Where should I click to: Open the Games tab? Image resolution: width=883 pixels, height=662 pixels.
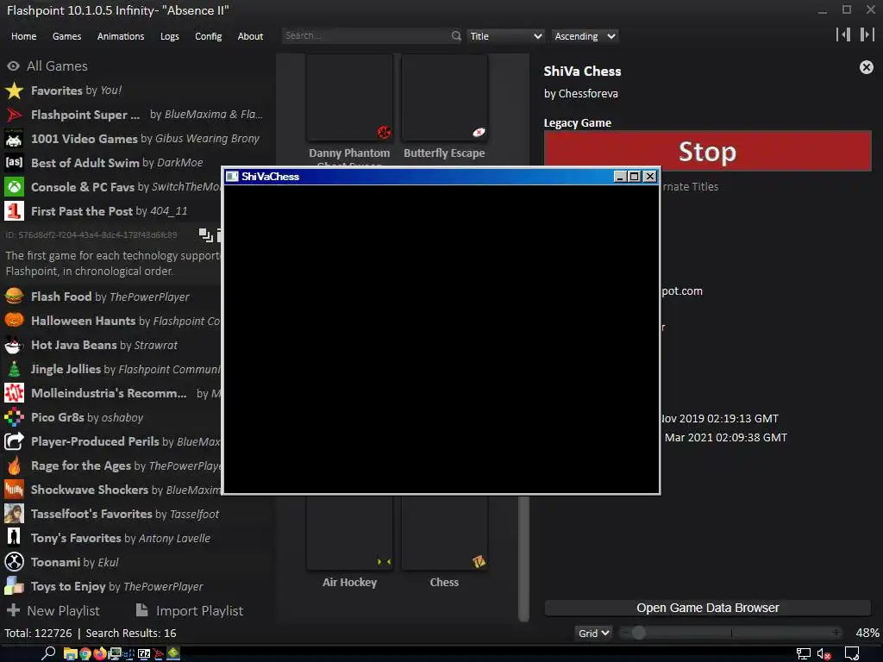[x=66, y=36]
